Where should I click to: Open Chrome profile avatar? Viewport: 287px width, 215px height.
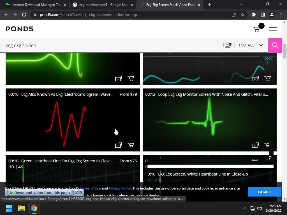click(x=272, y=15)
